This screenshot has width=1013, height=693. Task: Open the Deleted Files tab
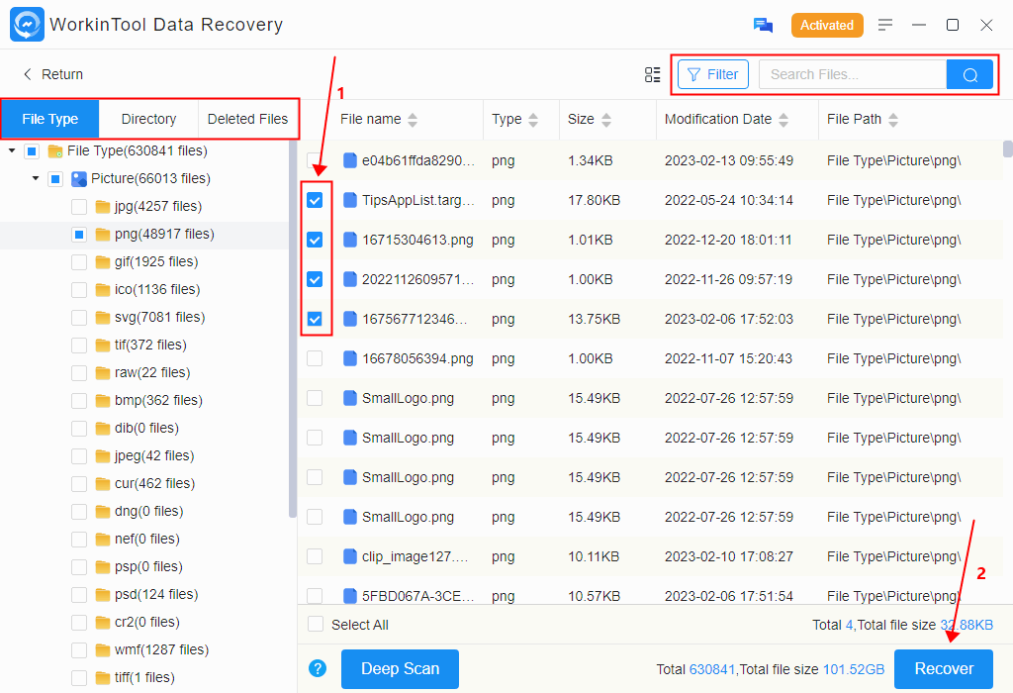[247, 119]
